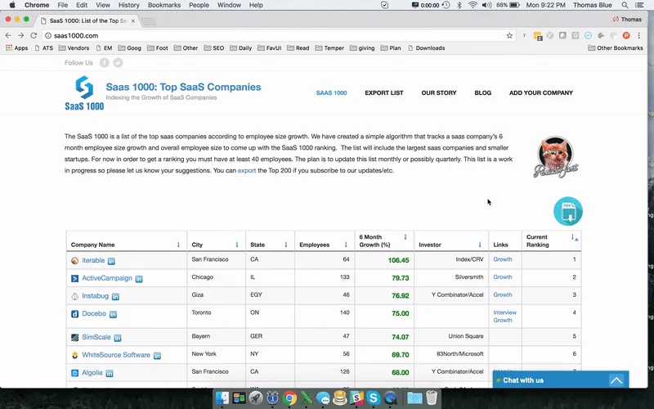Reload the page in Chrome
Image resolution: width=654 pixels, height=409 pixels.
click(34, 35)
